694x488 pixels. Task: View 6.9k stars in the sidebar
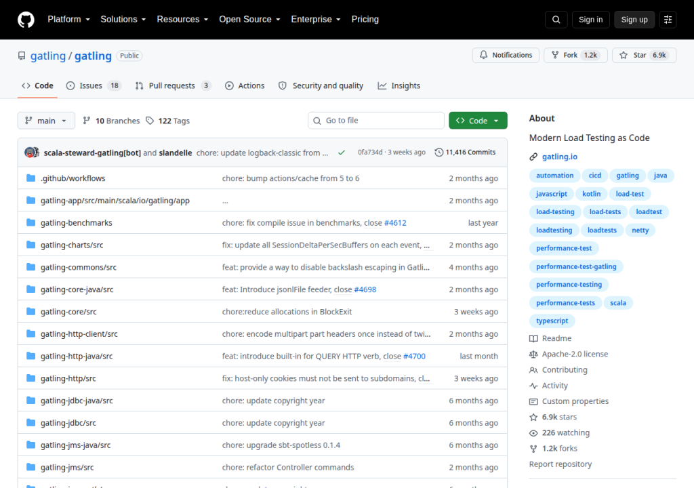[553, 417]
